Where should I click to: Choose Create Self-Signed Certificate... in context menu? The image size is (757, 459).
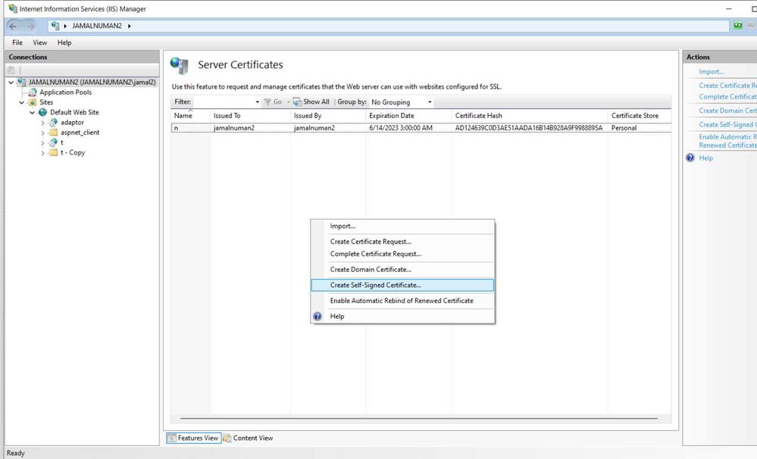tap(403, 286)
